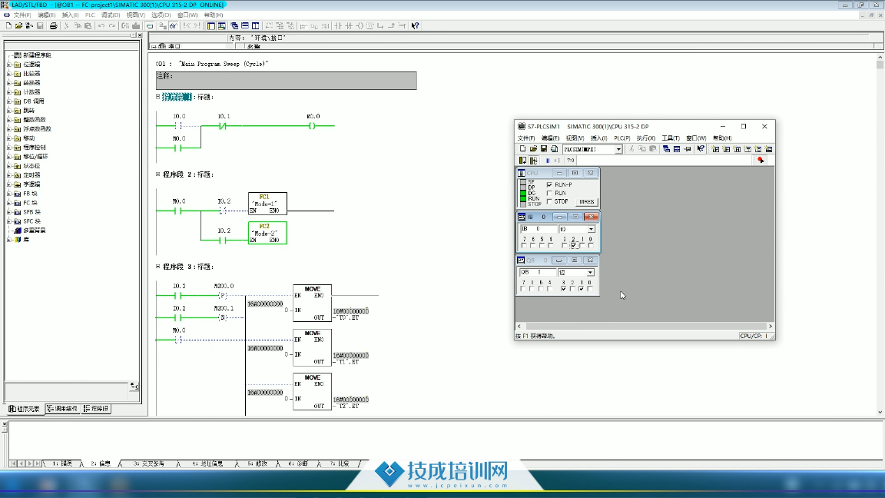Pause the simulation with the pause icon
885x498 pixels.
(x=548, y=161)
